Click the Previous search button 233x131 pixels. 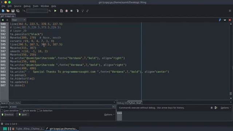[x=7, y=115]
